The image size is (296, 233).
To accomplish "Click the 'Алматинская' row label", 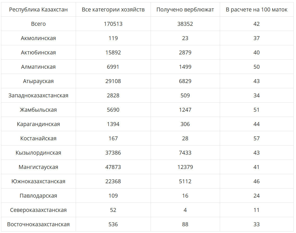I will [38, 67].
